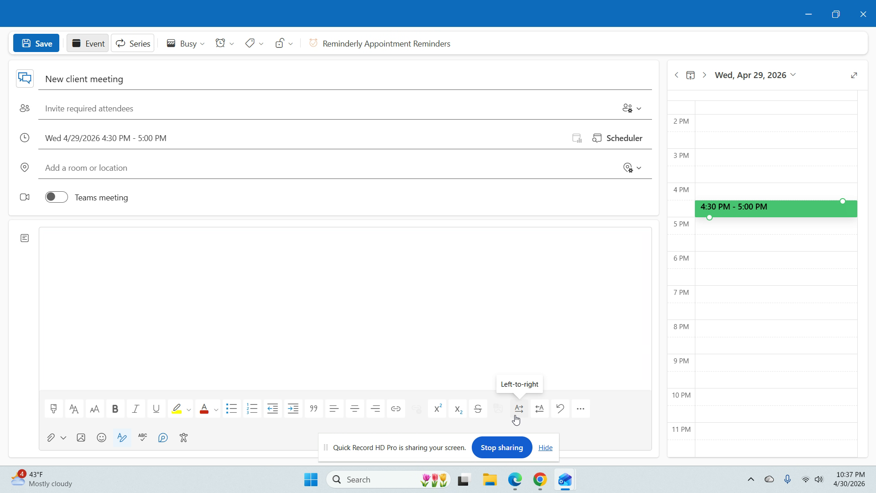Toggle bold formatting
Image resolution: width=876 pixels, height=493 pixels.
coord(115,409)
